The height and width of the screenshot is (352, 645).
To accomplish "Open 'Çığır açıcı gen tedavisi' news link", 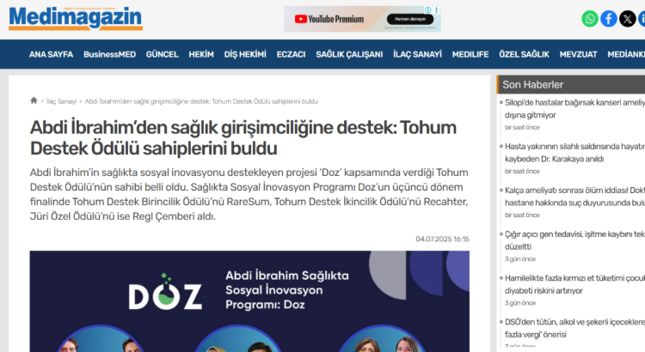I will pos(574,240).
